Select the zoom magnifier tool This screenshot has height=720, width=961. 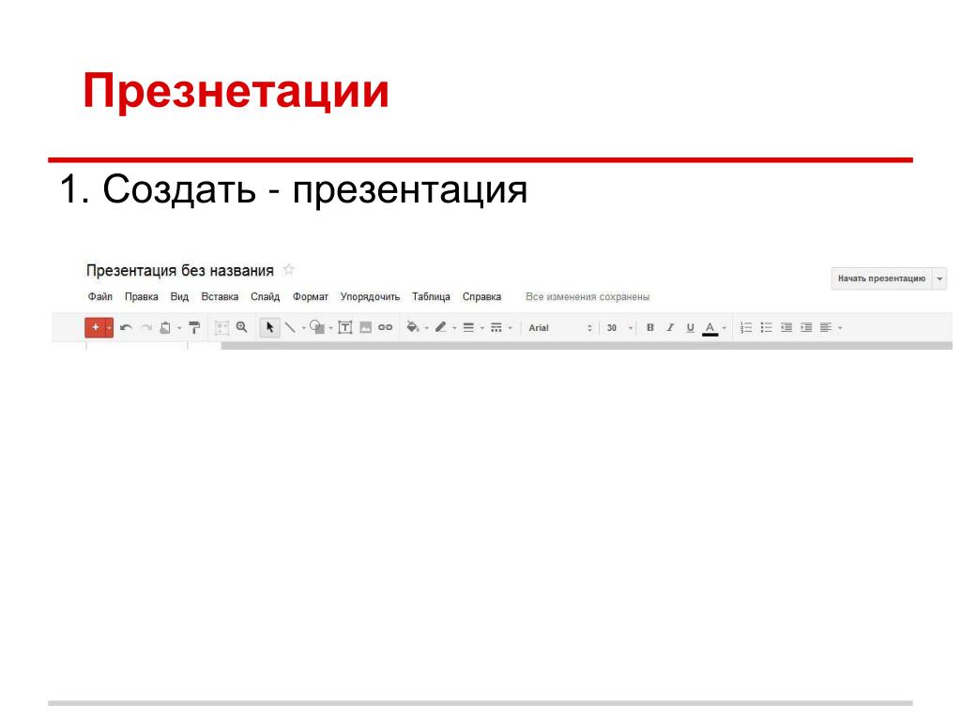tap(242, 327)
